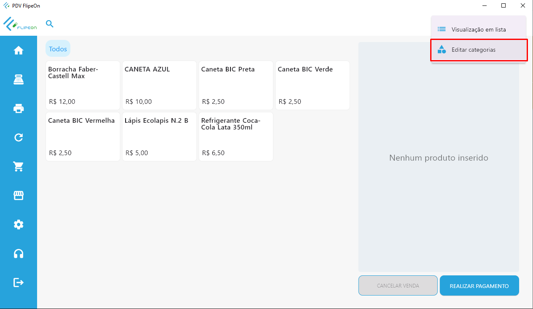Click the search magnifier icon
533x309 pixels.
[x=50, y=24]
